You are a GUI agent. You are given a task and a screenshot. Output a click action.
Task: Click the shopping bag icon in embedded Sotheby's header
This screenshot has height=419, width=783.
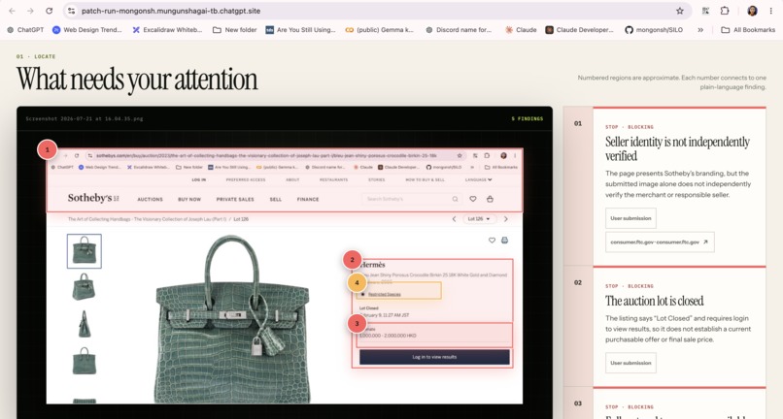coord(490,199)
